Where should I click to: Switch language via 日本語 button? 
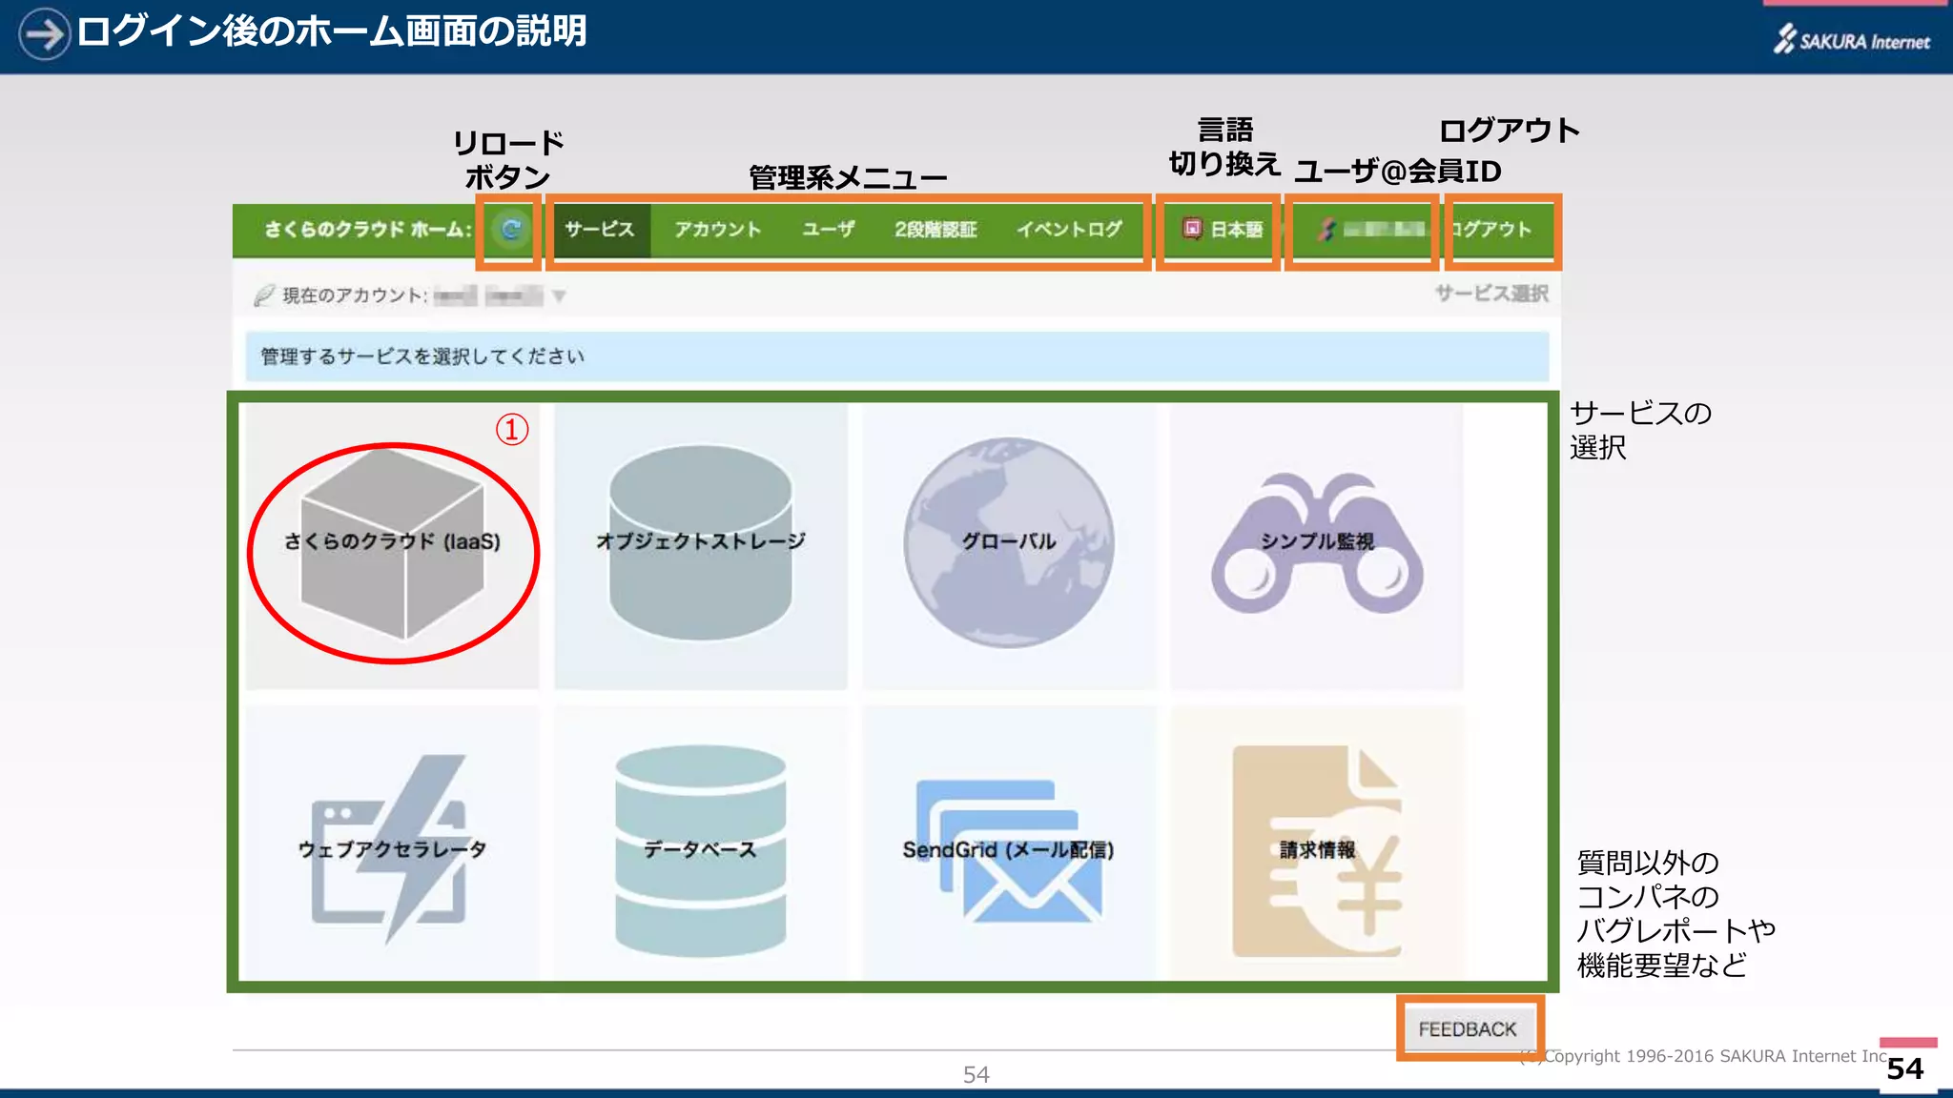(1223, 230)
